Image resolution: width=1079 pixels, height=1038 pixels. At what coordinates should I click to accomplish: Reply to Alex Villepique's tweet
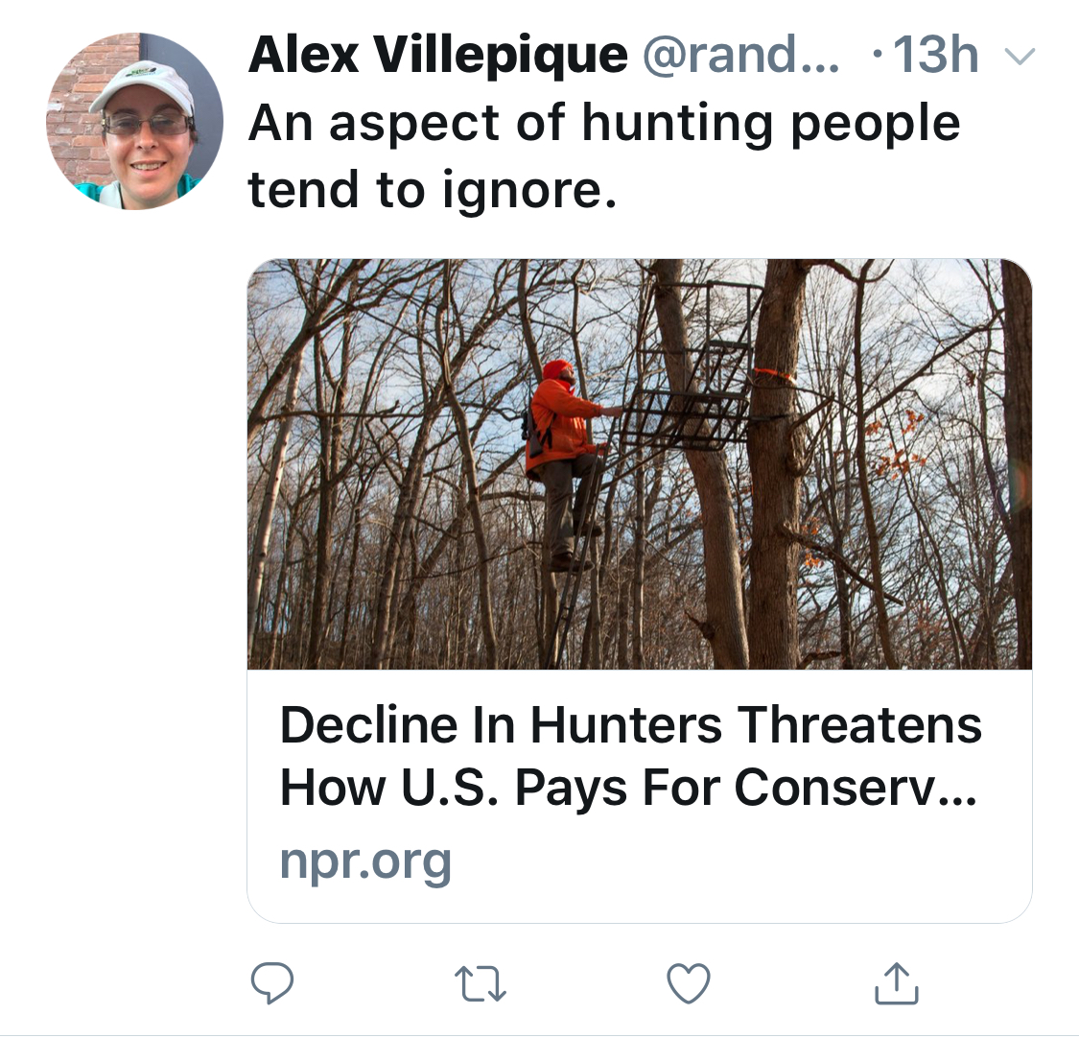271,983
